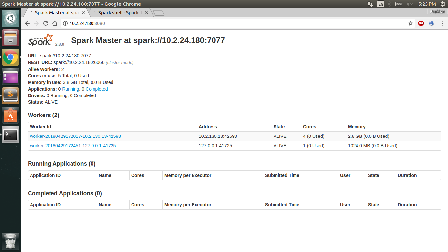This screenshot has height=252, width=448.
Task: Click the globe extension icon
Action: click(x=431, y=23)
